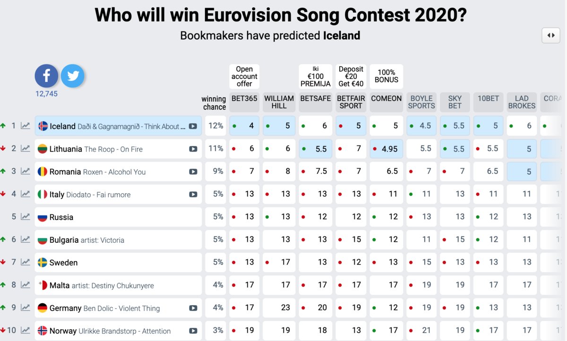View Iceland's odds history chart icon
The image size is (567, 341).
point(26,126)
